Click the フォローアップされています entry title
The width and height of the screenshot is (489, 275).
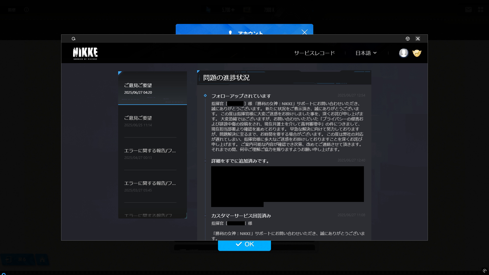point(241,96)
